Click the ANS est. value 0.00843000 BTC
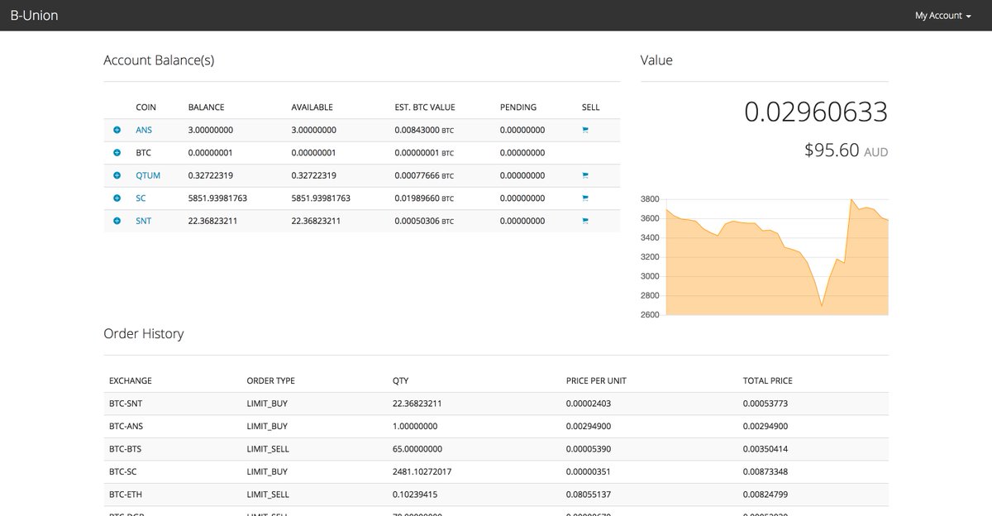 coord(424,130)
